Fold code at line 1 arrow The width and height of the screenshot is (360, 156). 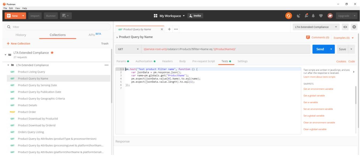pyautogui.click(x=123, y=69)
